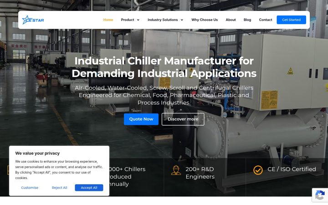Open the Industry Solutions menu
Screen dimensions: 328x205
[163, 20]
